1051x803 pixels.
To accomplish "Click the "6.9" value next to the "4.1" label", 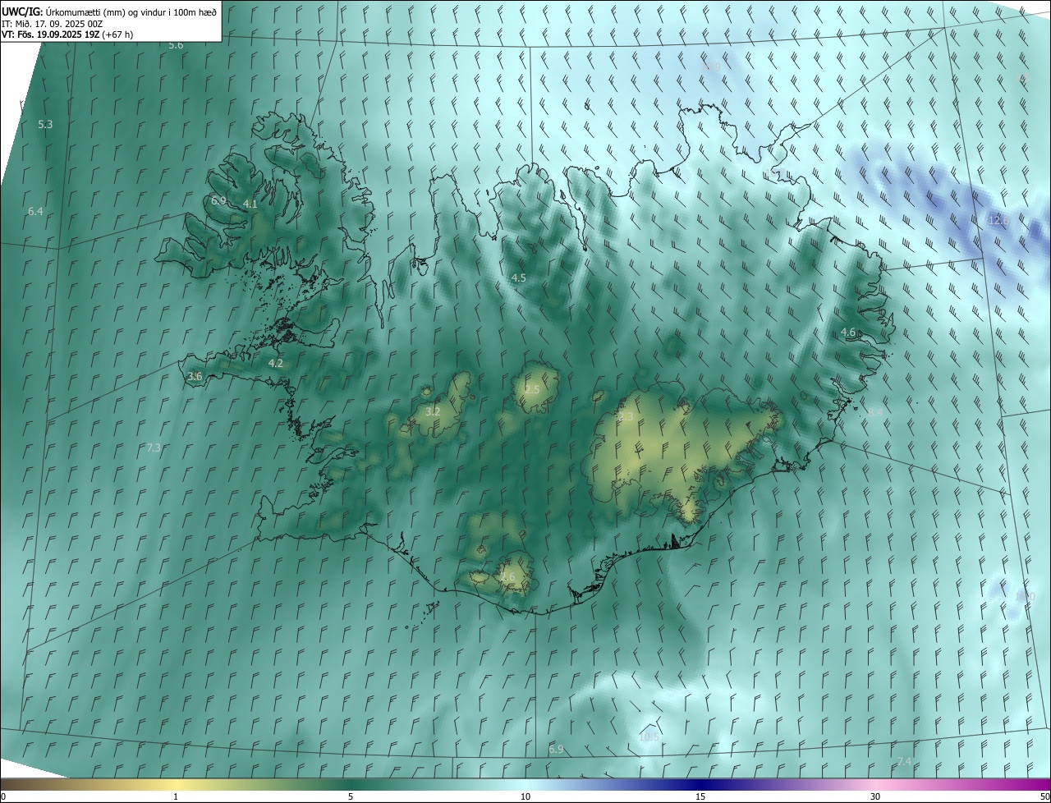I will (x=218, y=200).
